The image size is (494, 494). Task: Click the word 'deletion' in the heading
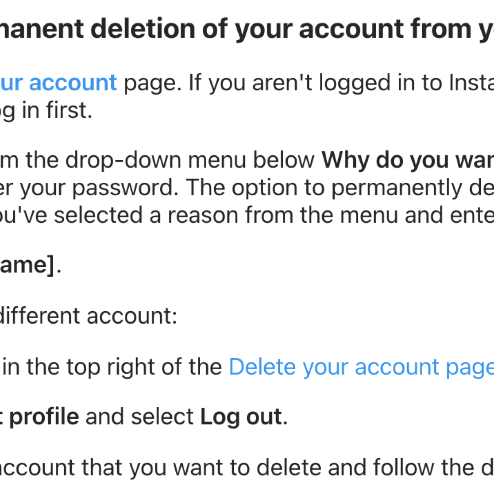143,29
